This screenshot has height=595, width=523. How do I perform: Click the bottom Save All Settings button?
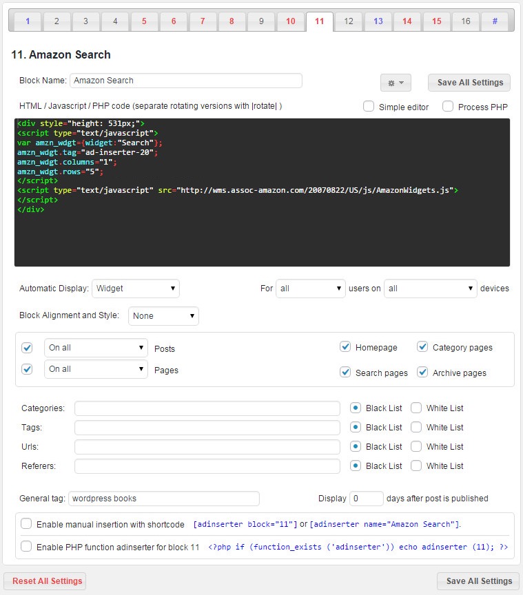tap(478, 581)
